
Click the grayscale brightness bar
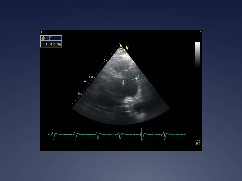pos(197,54)
